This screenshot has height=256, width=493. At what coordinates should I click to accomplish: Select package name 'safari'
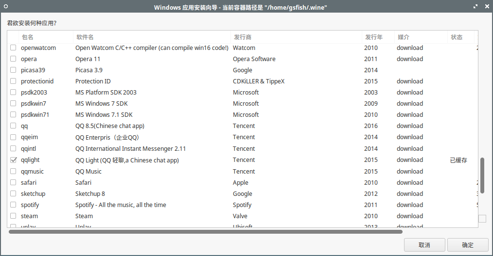[x=29, y=182]
